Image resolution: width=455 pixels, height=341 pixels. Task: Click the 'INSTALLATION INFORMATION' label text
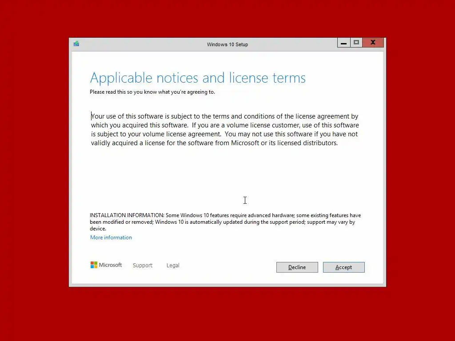click(x=127, y=215)
